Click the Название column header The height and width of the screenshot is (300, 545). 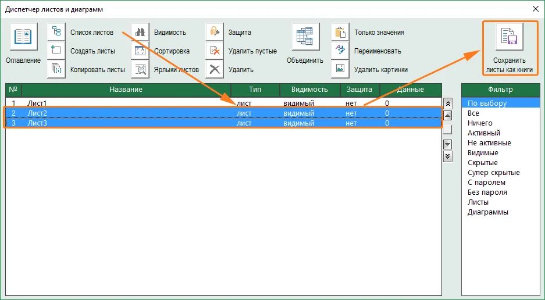126,90
